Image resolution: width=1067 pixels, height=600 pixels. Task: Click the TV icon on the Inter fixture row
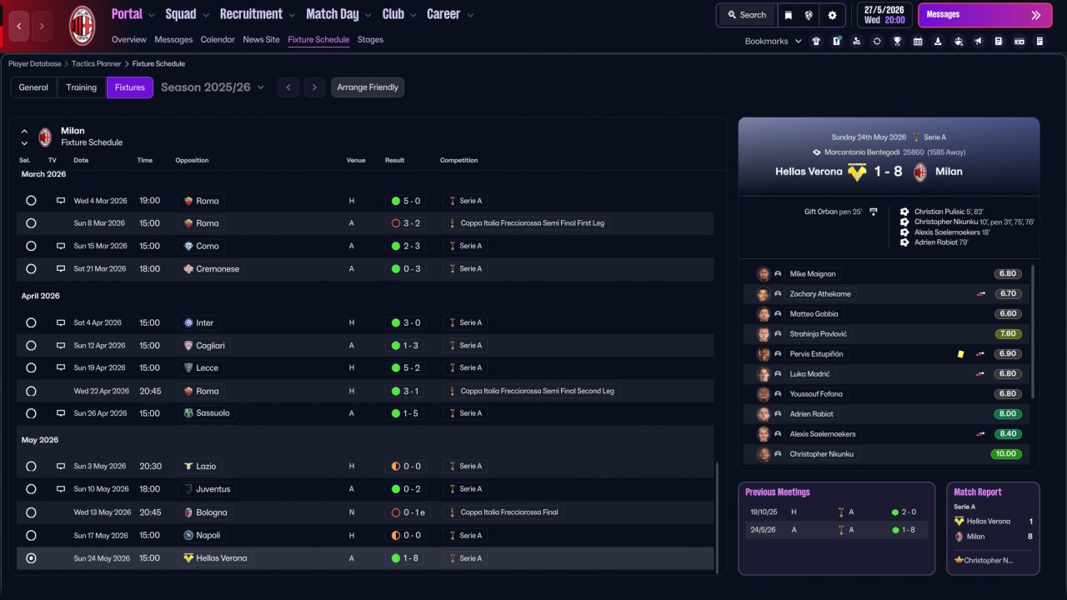coord(60,322)
